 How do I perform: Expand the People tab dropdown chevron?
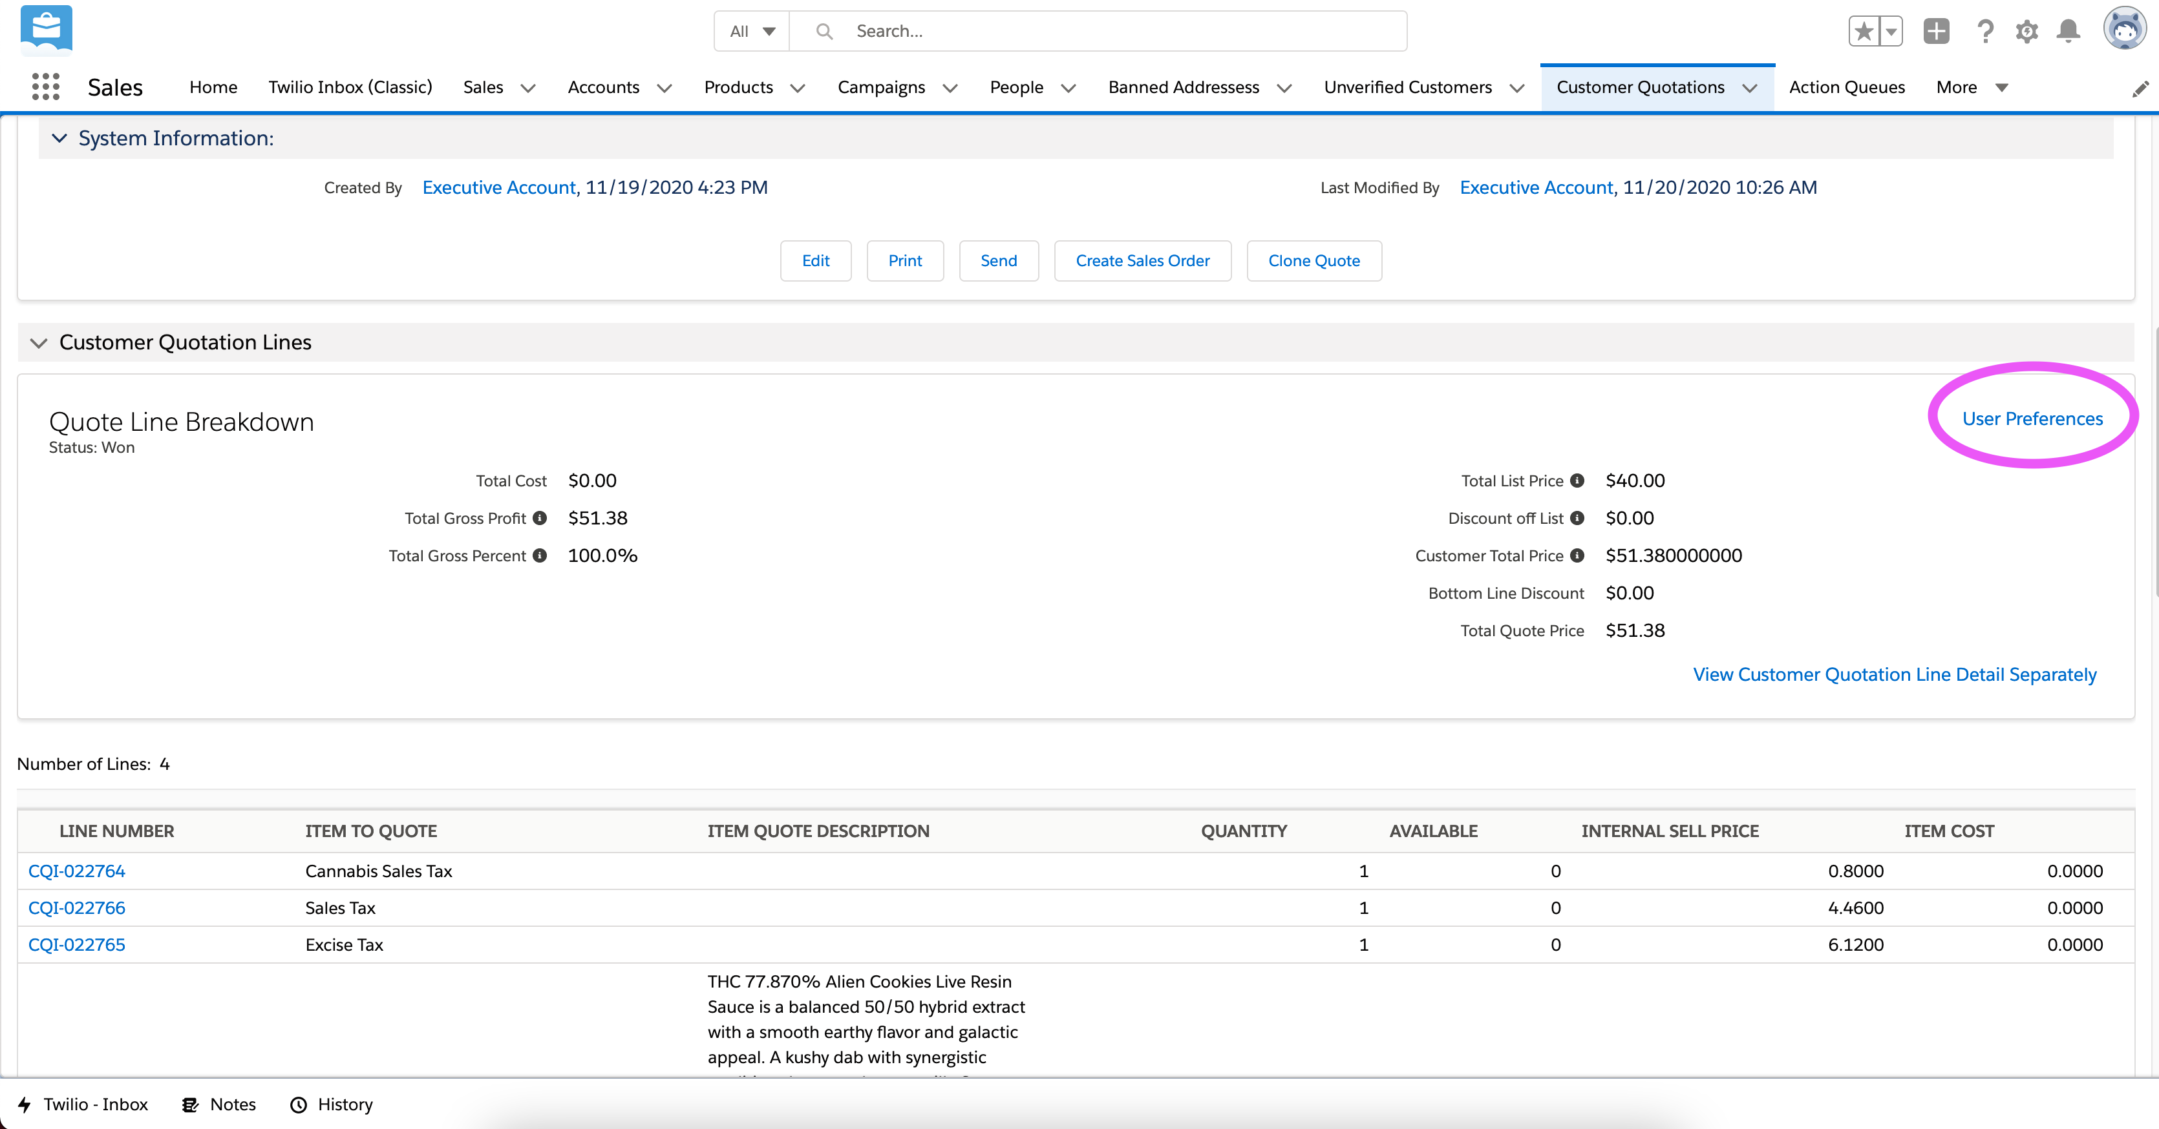(x=1069, y=88)
